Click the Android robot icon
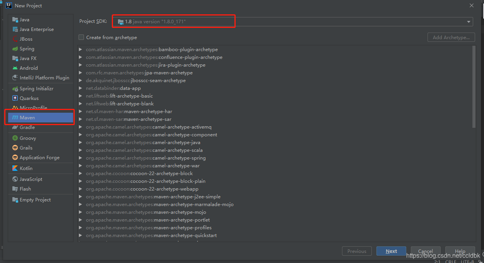The height and width of the screenshot is (263, 484). click(15, 68)
